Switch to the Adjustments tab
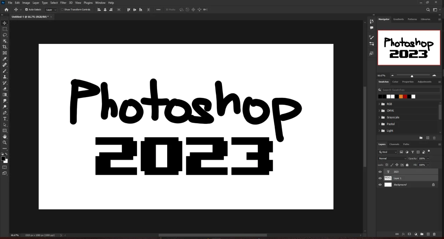Image resolution: width=444 pixels, height=239 pixels. tap(425, 82)
